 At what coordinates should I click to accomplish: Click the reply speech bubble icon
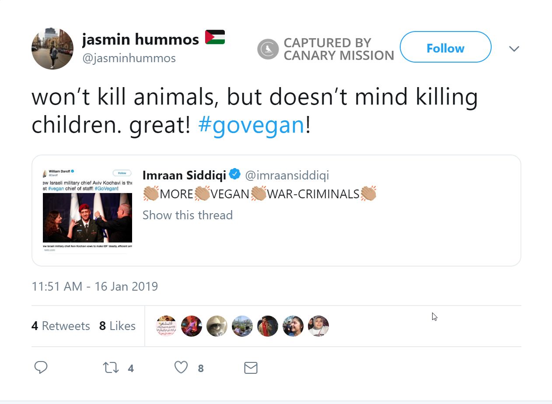coord(41,368)
